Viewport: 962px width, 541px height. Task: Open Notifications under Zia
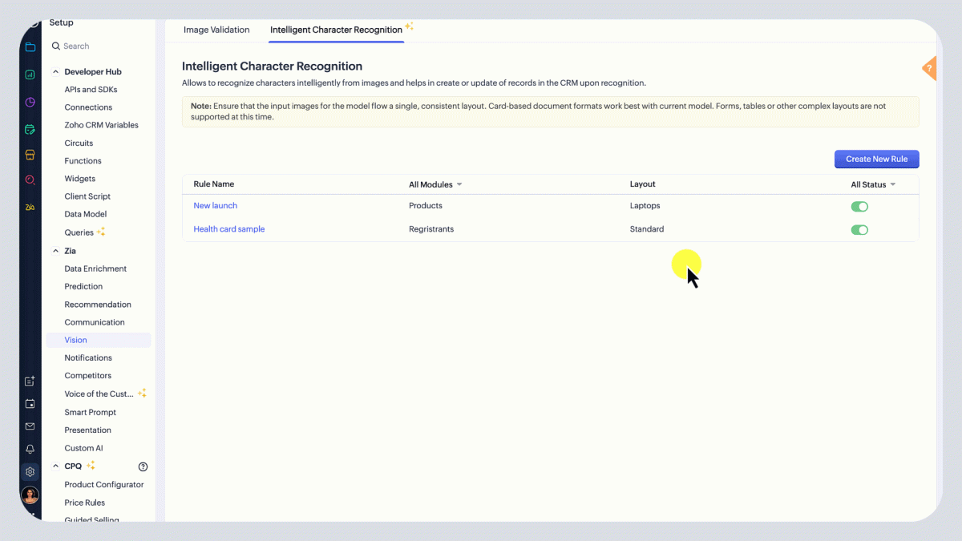[x=88, y=357]
